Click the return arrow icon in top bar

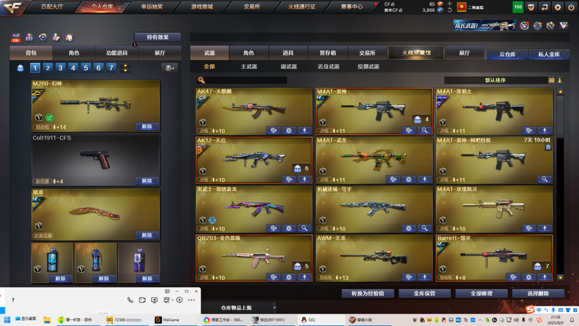544,7
